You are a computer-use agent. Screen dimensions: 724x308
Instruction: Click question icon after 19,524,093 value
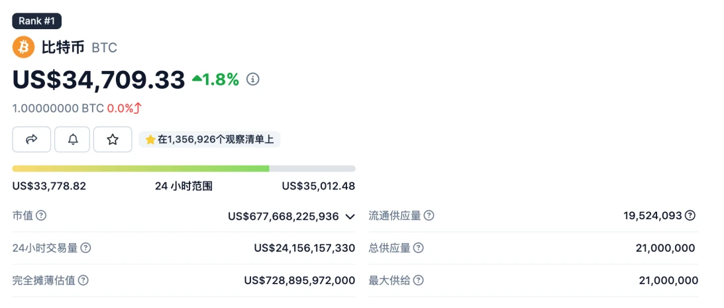coord(690,215)
